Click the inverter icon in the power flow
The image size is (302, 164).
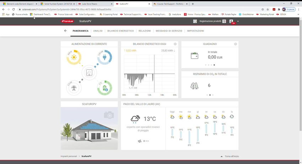click(x=89, y=73)
